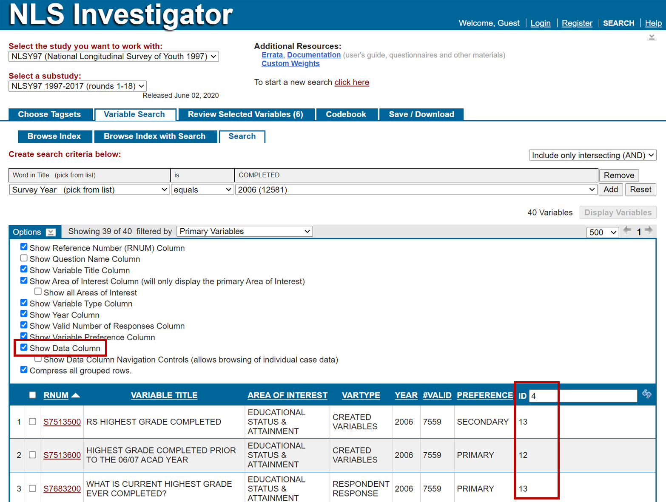Click the Display Variables button
The height and width of the screenshot is (502, 666).
(618, 213)
